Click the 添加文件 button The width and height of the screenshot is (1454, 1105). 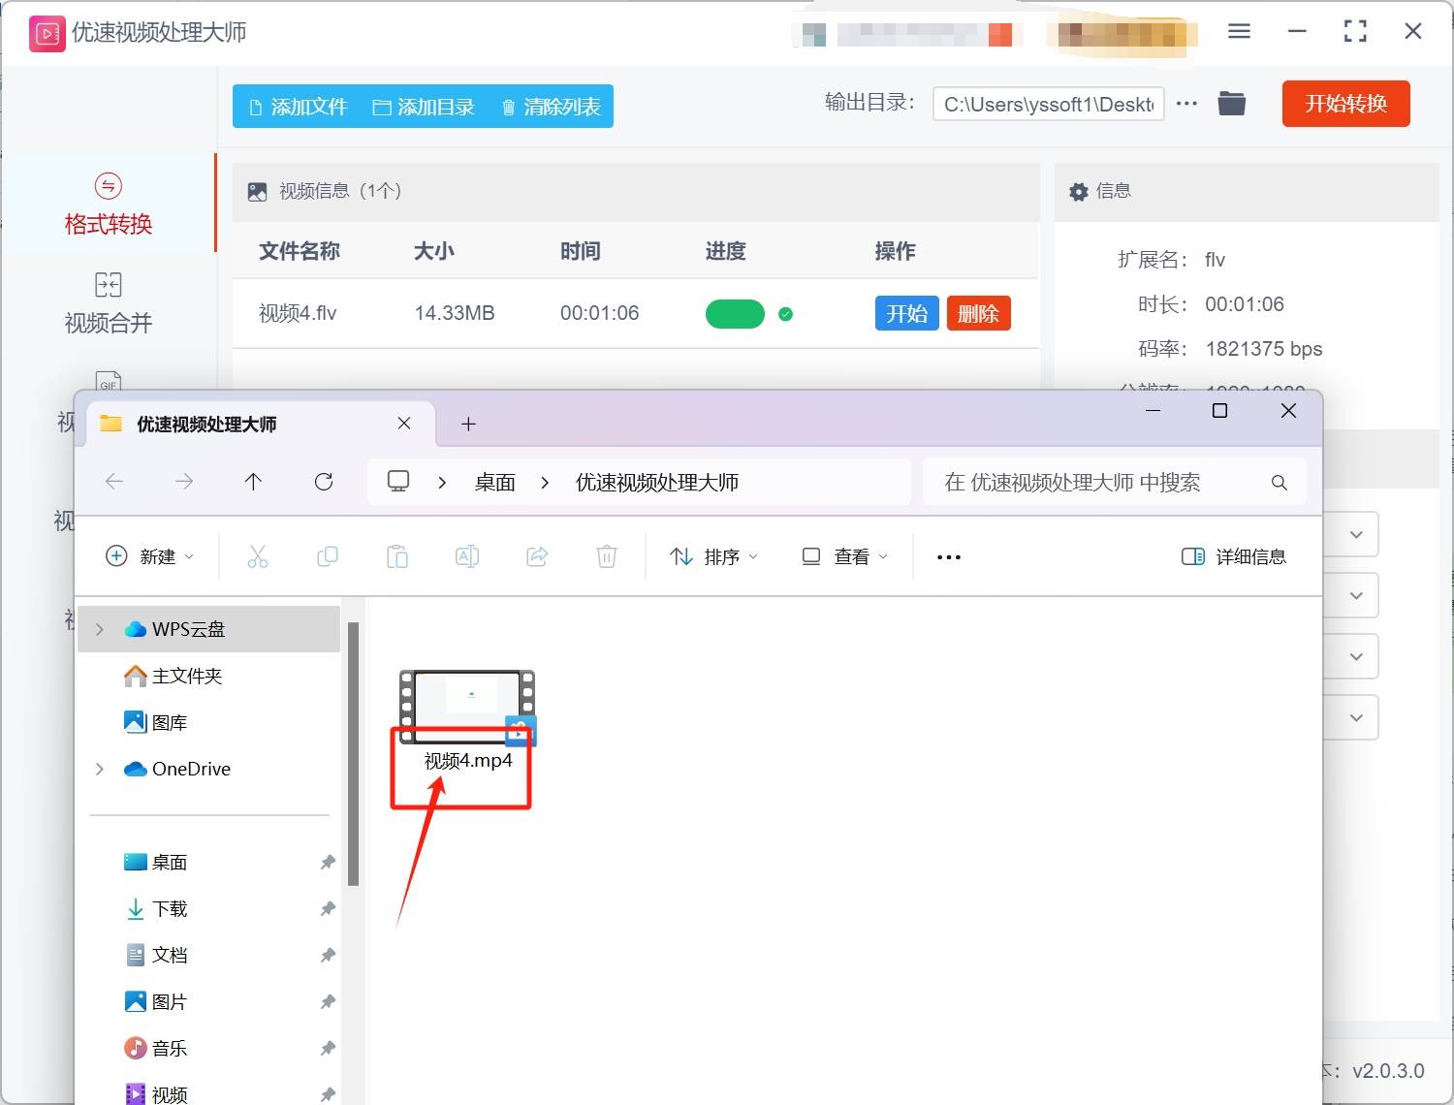point(299,107)
